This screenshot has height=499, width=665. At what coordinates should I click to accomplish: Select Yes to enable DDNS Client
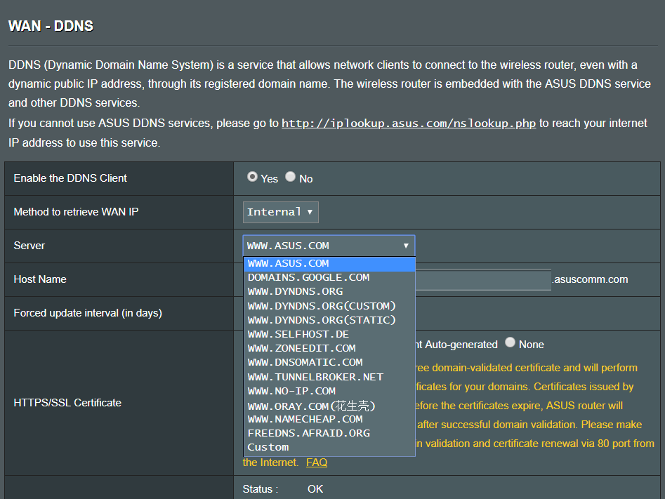click(252, 178)
